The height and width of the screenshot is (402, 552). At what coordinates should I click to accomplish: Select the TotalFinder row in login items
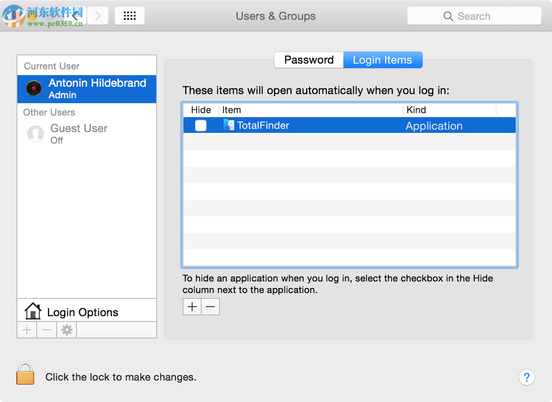tap(331, 125)
